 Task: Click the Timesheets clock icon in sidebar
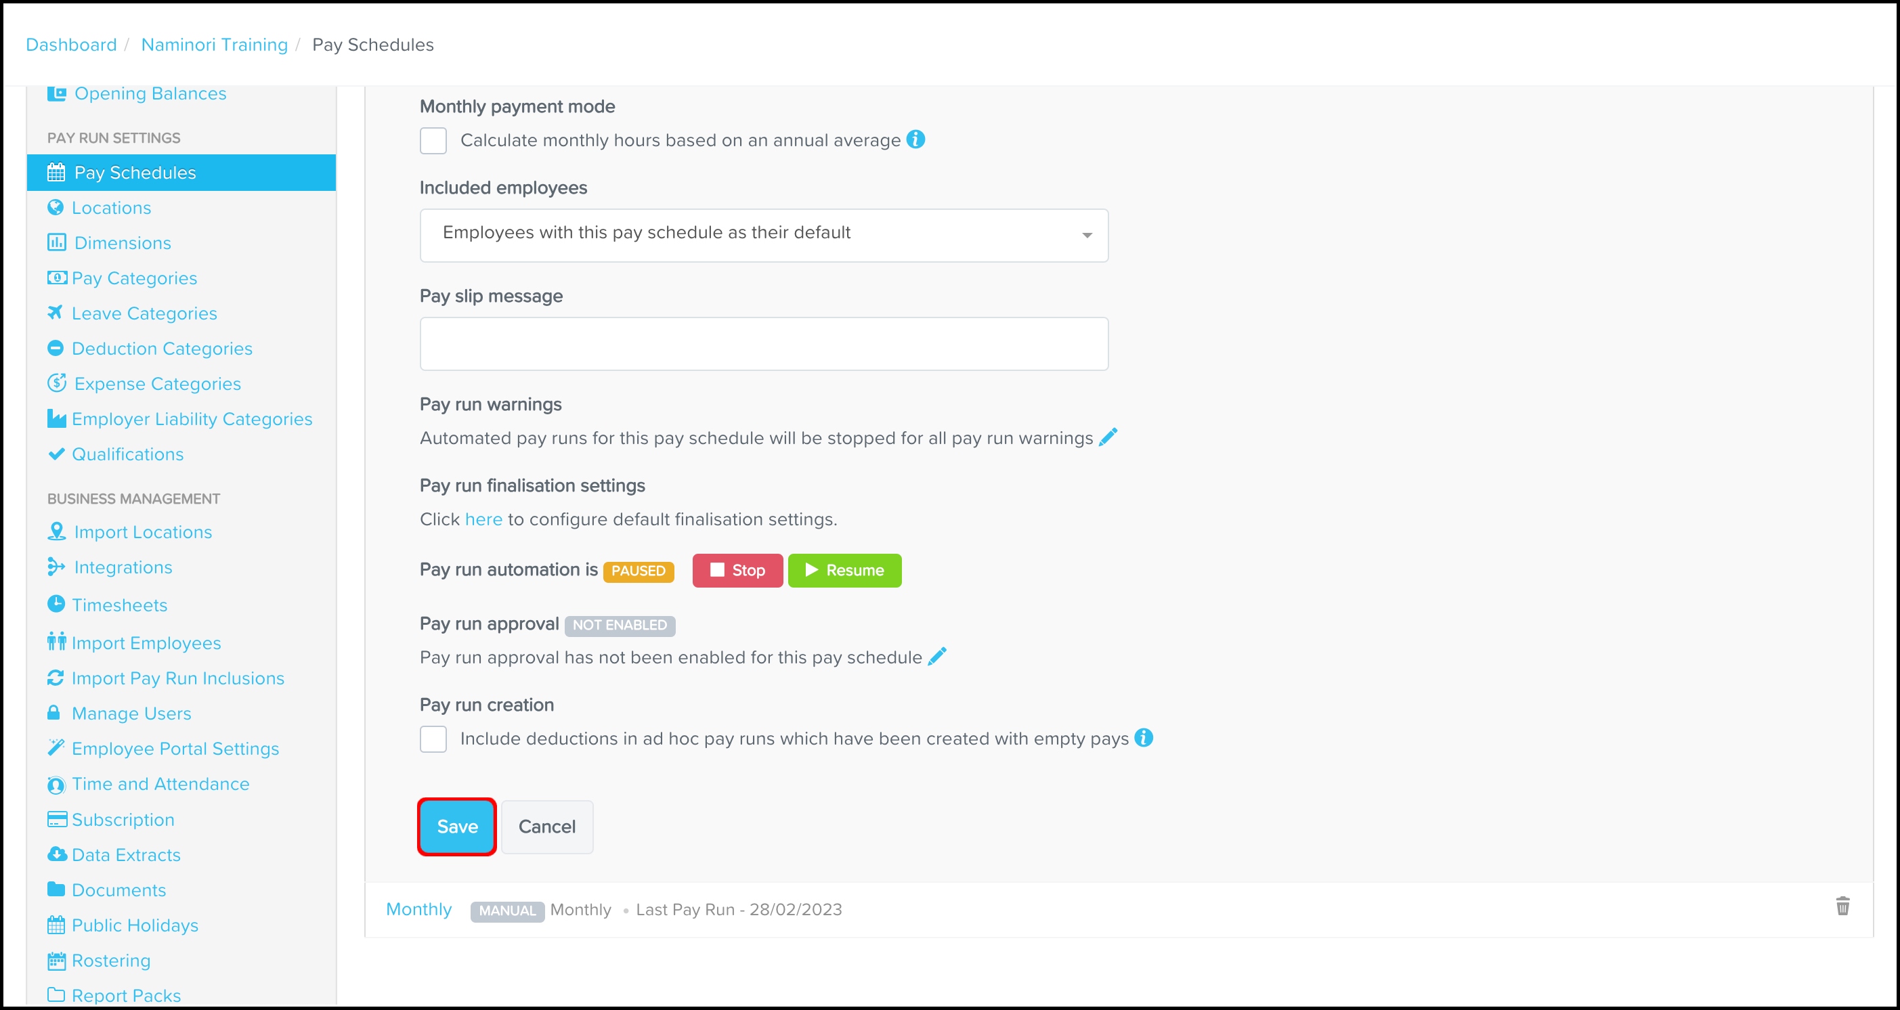coord(56,605)
